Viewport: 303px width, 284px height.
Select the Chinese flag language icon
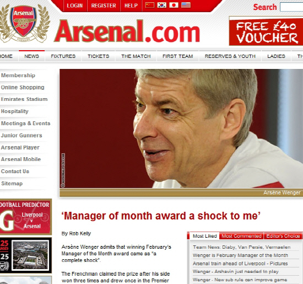point(150,5)
